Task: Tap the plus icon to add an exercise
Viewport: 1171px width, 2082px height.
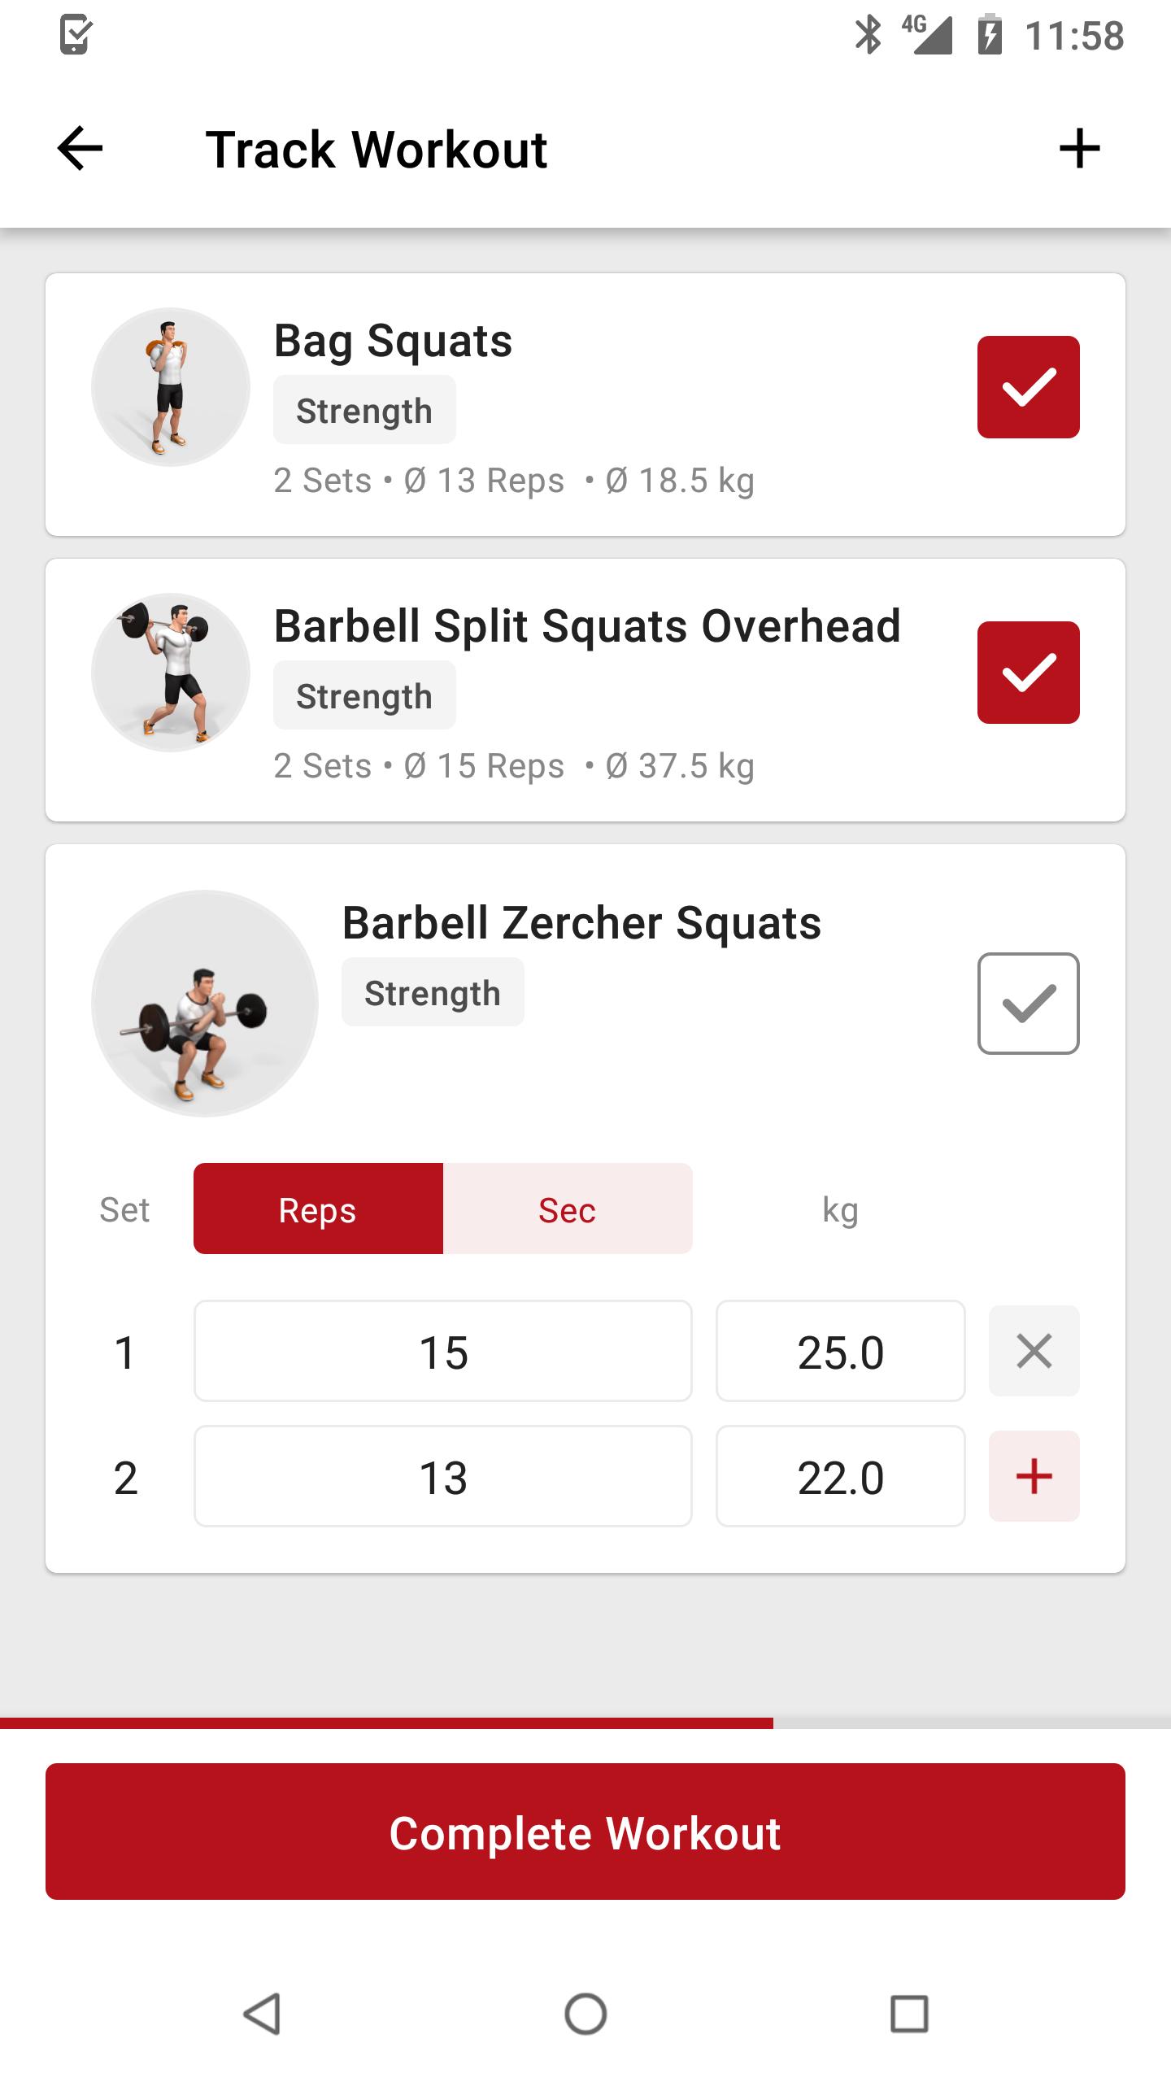Action: point(1080,149)
